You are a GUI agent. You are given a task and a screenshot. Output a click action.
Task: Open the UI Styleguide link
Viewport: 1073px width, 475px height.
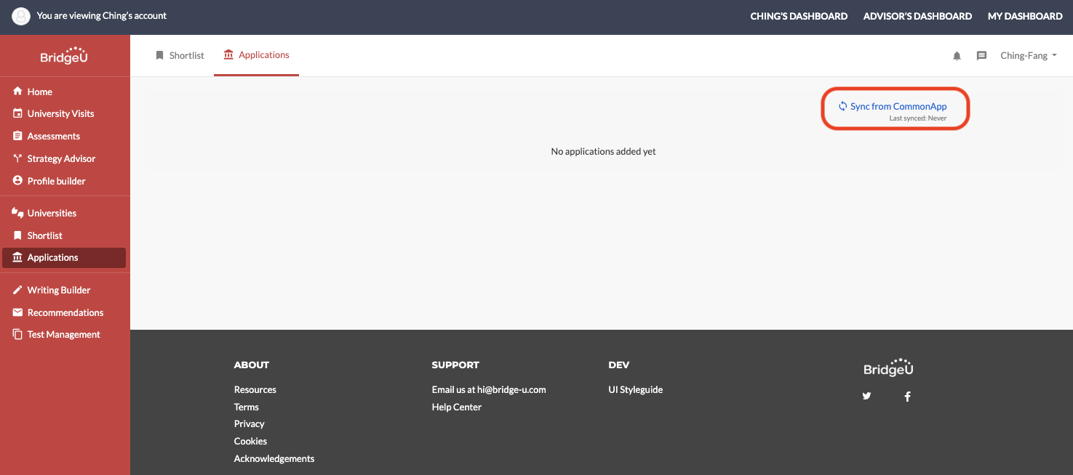[635, 389]
